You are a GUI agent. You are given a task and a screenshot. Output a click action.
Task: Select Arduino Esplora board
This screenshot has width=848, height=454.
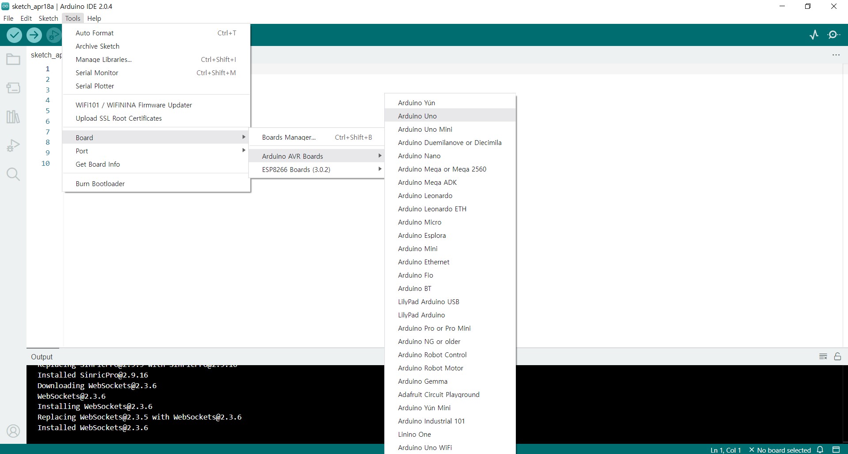[450, 235]
